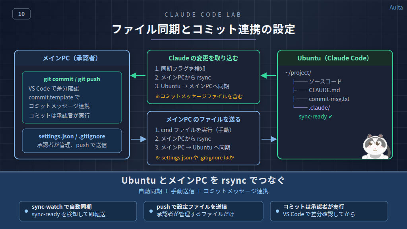Select CLAUDE.md in the project tree

324,90
